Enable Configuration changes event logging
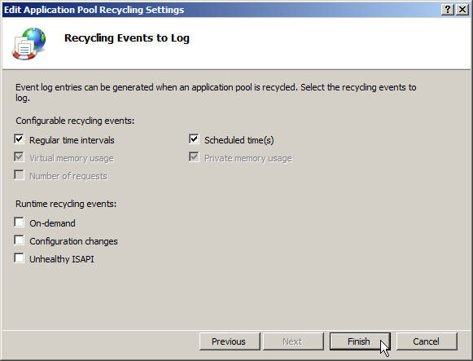 [x=19, y=240]
